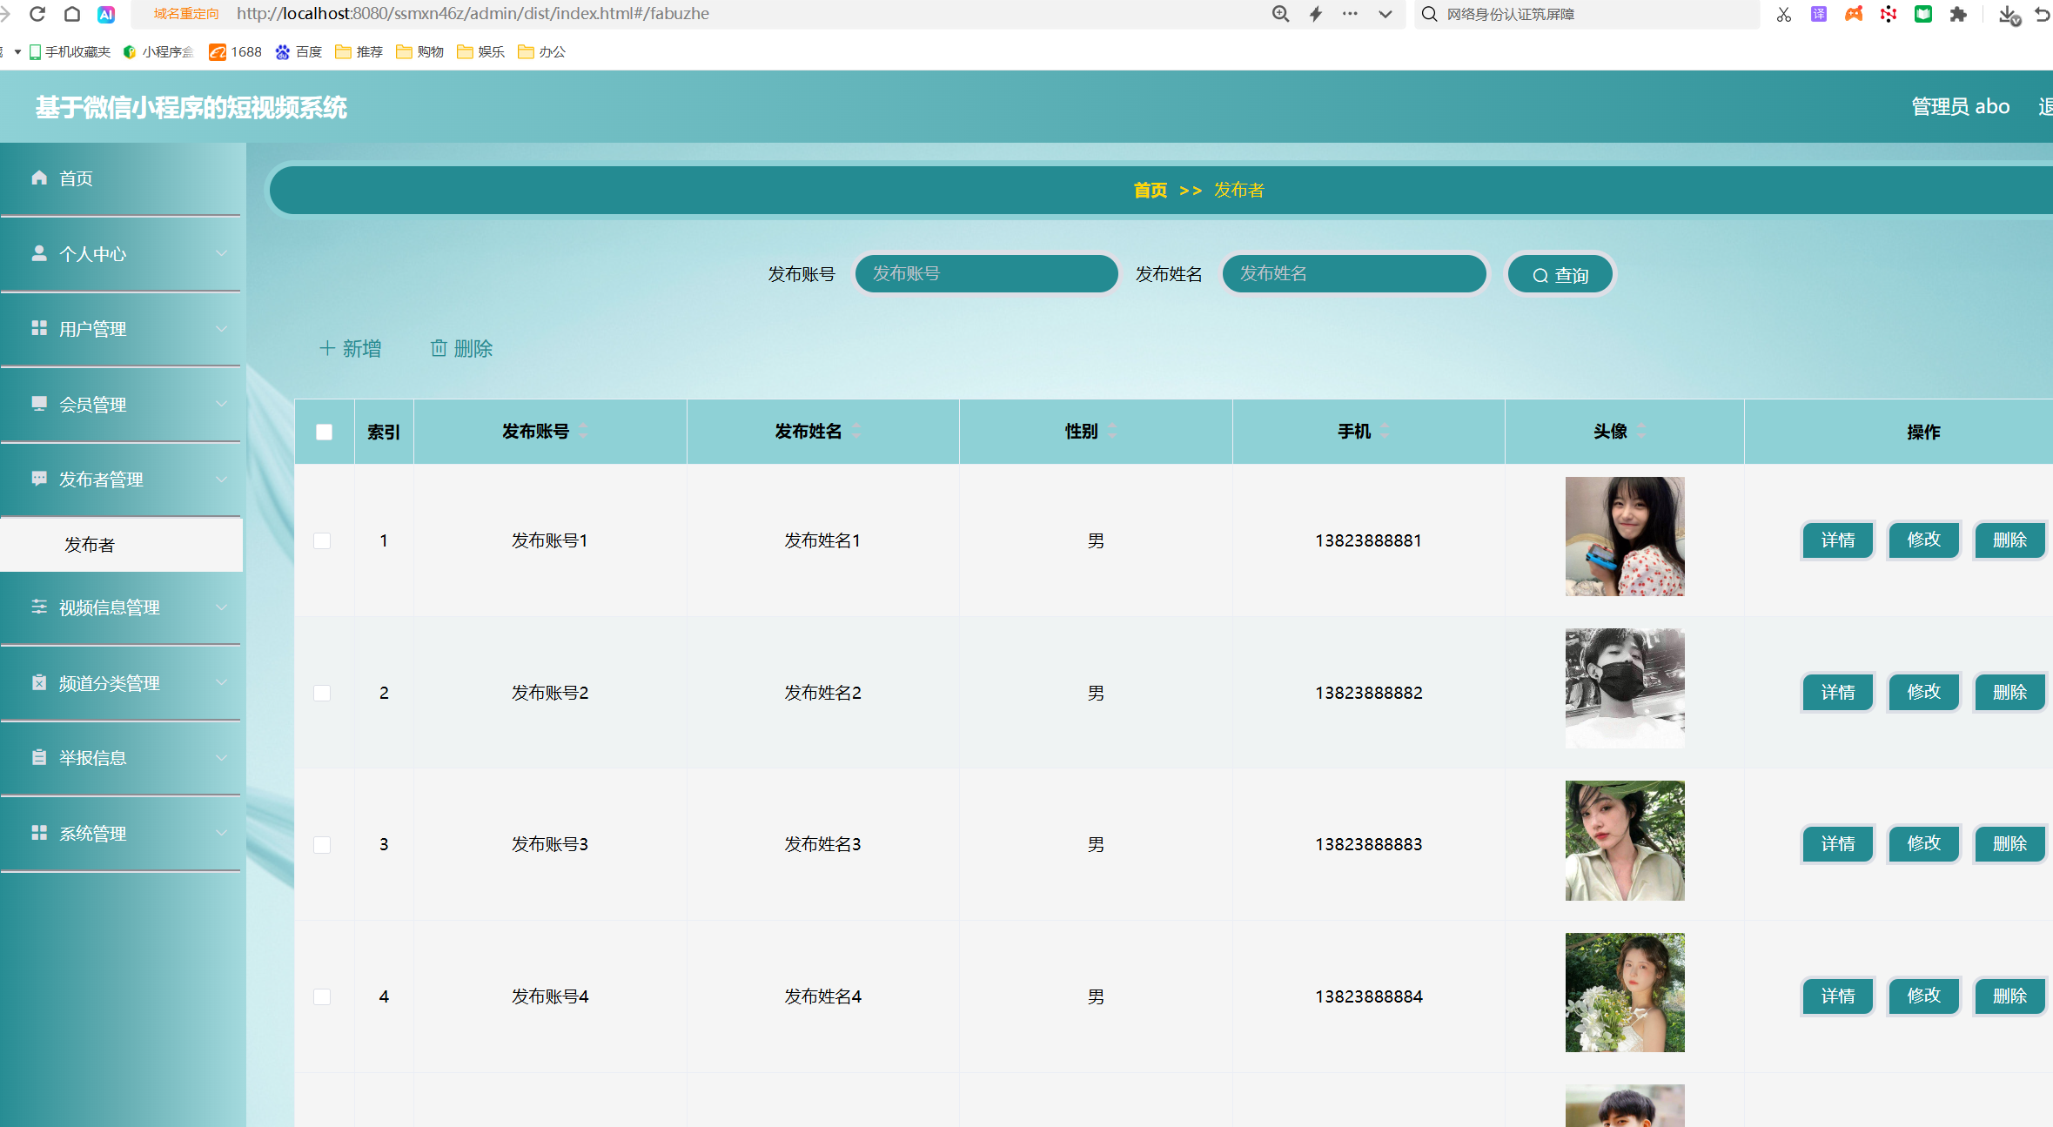
Task: Check the checkbox for row 发布账号2
Action: point(322,694)
